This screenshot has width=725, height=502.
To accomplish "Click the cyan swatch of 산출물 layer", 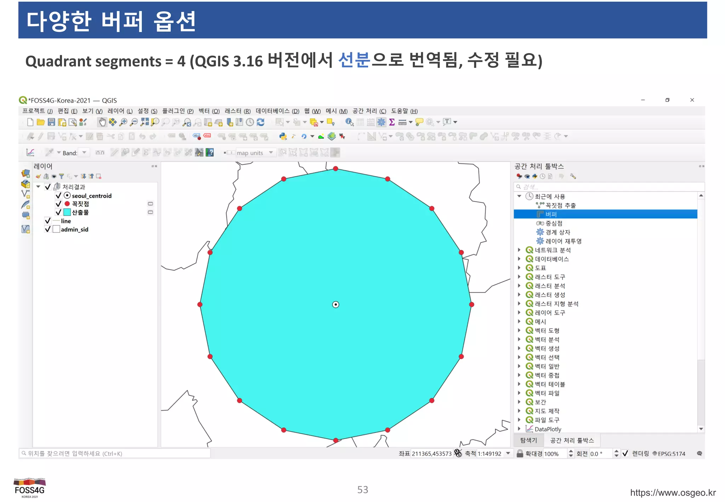I will pos(67,212).
